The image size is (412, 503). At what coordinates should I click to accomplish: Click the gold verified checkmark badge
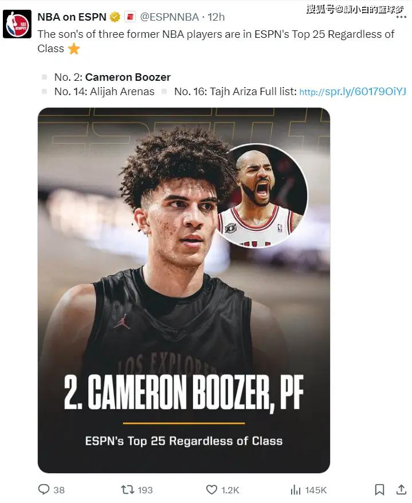(x=115, y=18)
